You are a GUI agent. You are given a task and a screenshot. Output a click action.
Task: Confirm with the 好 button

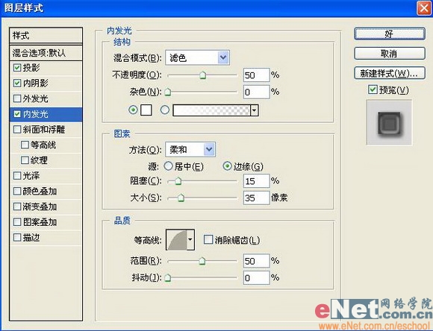point(390,34)
